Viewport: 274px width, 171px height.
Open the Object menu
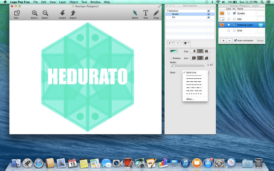click(x=74, y=2)
